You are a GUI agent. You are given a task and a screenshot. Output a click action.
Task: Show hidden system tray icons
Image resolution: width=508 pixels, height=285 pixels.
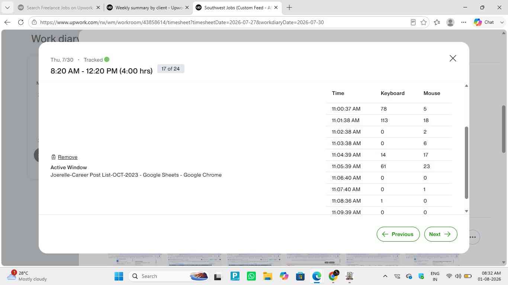pos(385,276)
